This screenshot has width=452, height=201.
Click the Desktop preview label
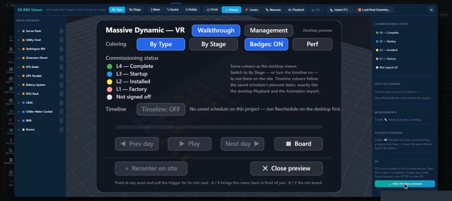[317, 31]
